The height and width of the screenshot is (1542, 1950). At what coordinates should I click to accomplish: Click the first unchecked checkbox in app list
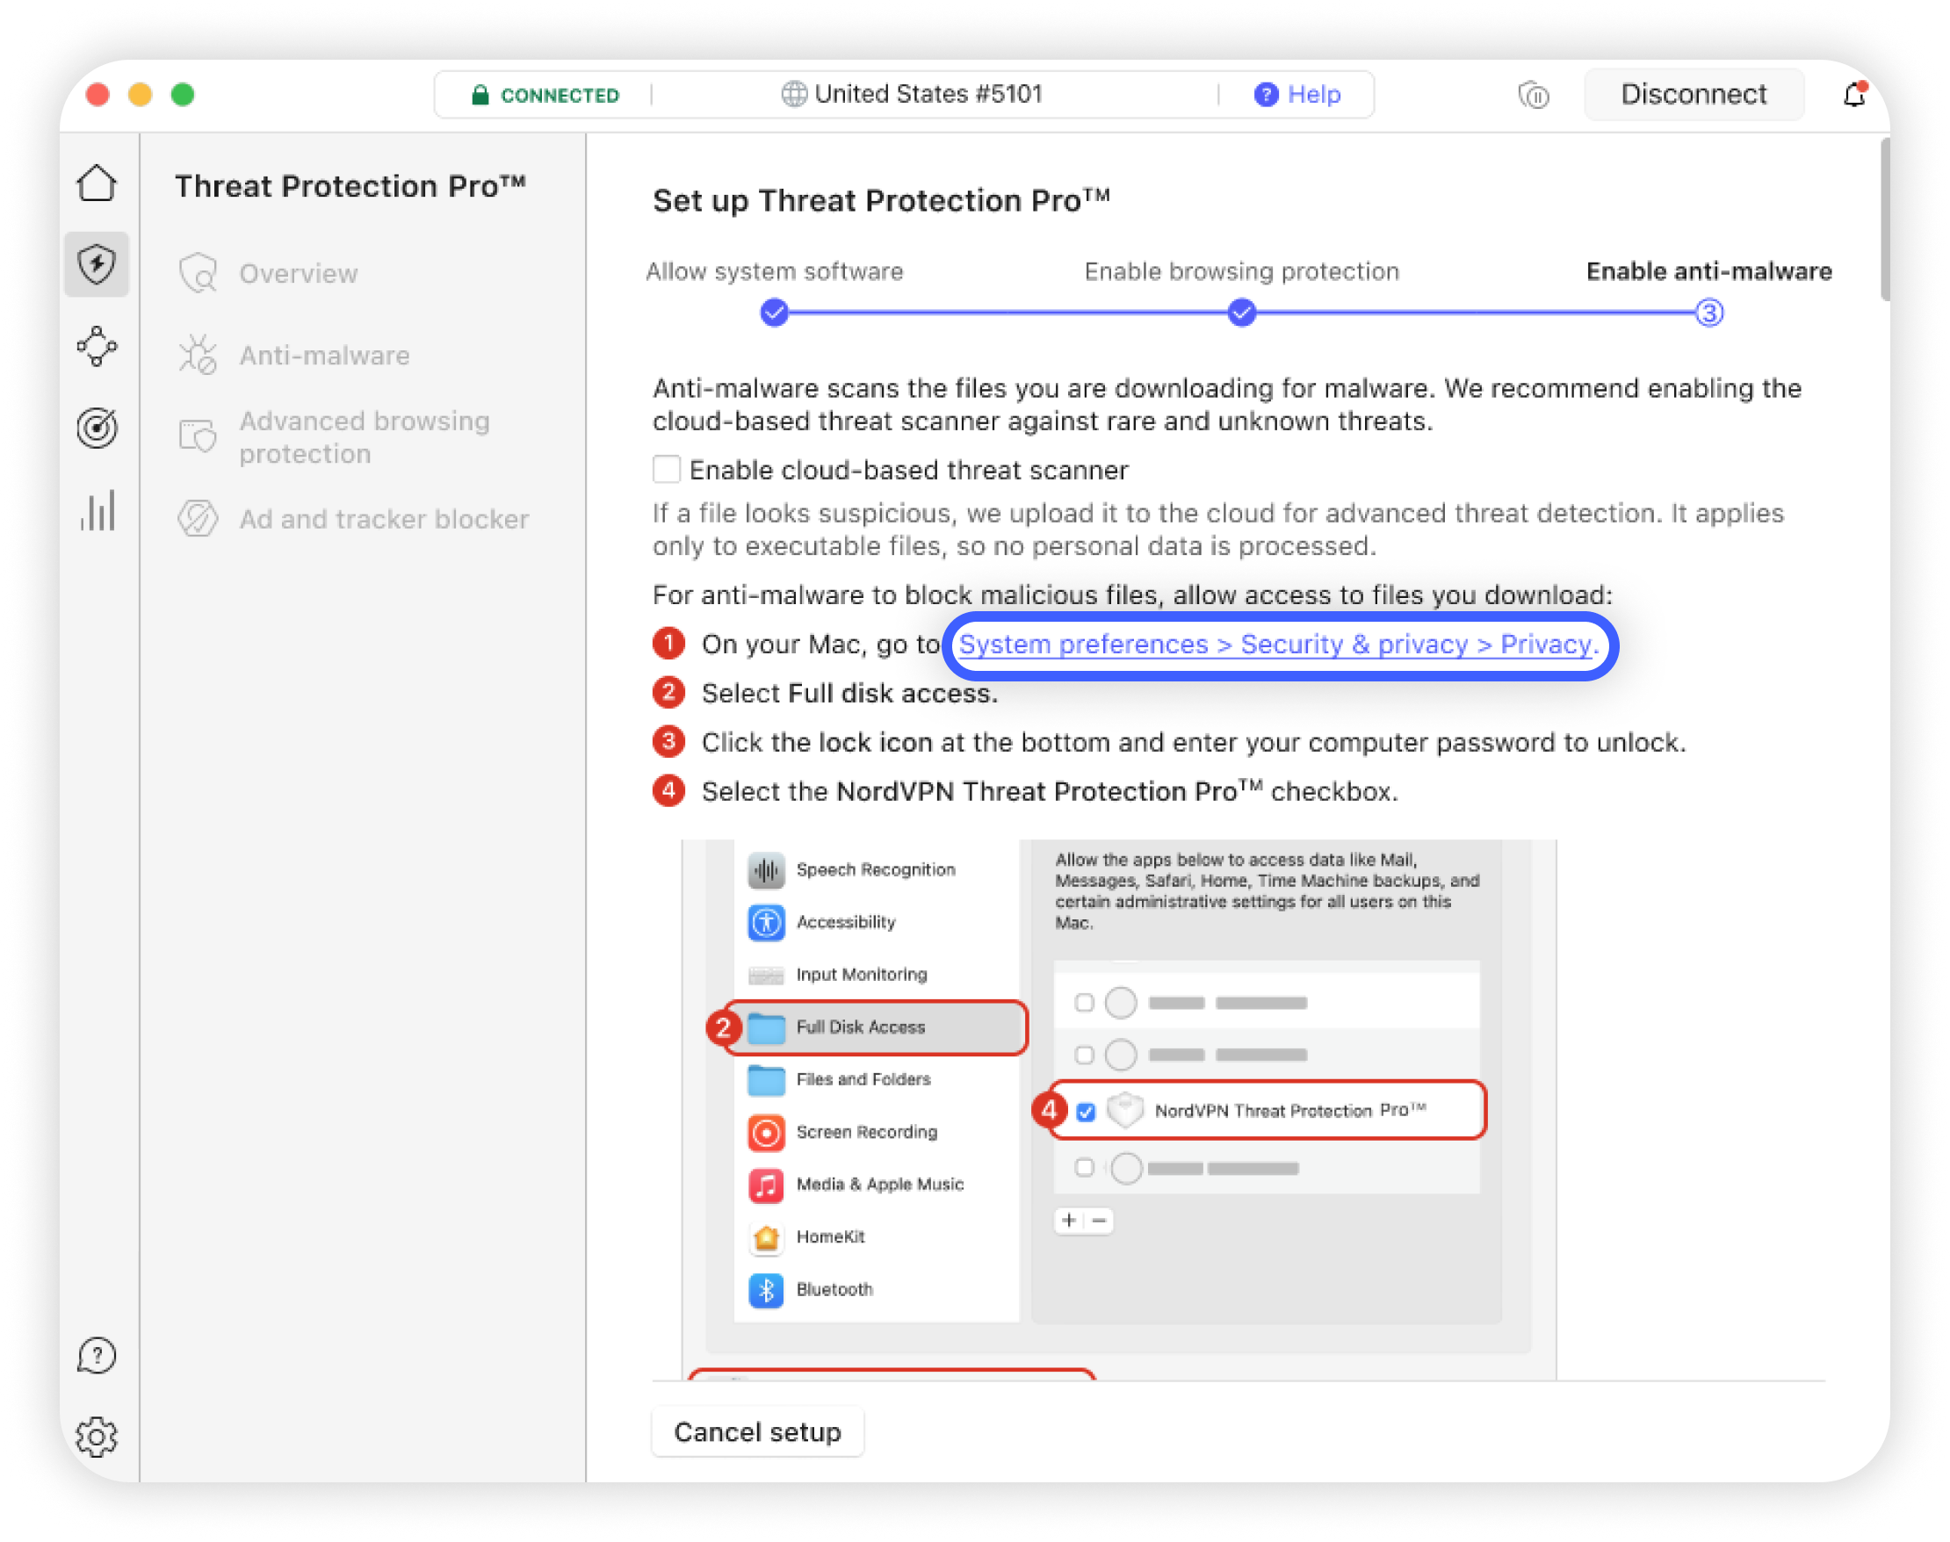pyautogui.click(x=1084, y=1002)
